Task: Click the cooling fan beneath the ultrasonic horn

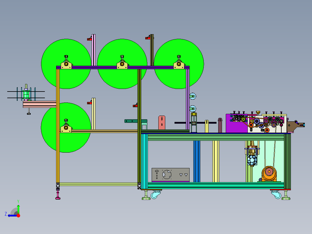Action: pyautogui.click(x=252, y=160)
